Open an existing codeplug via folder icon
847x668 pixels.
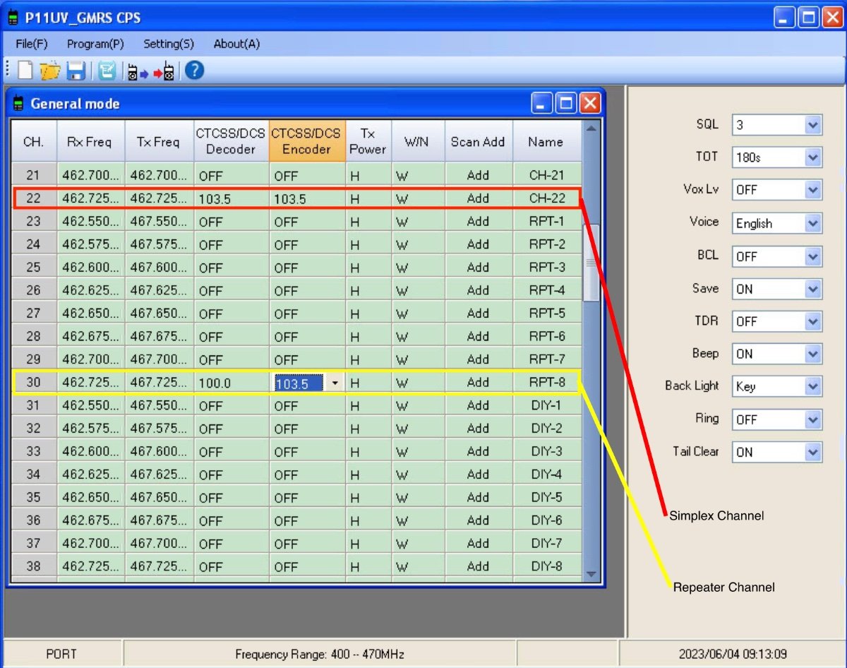(x=49, y=71)
